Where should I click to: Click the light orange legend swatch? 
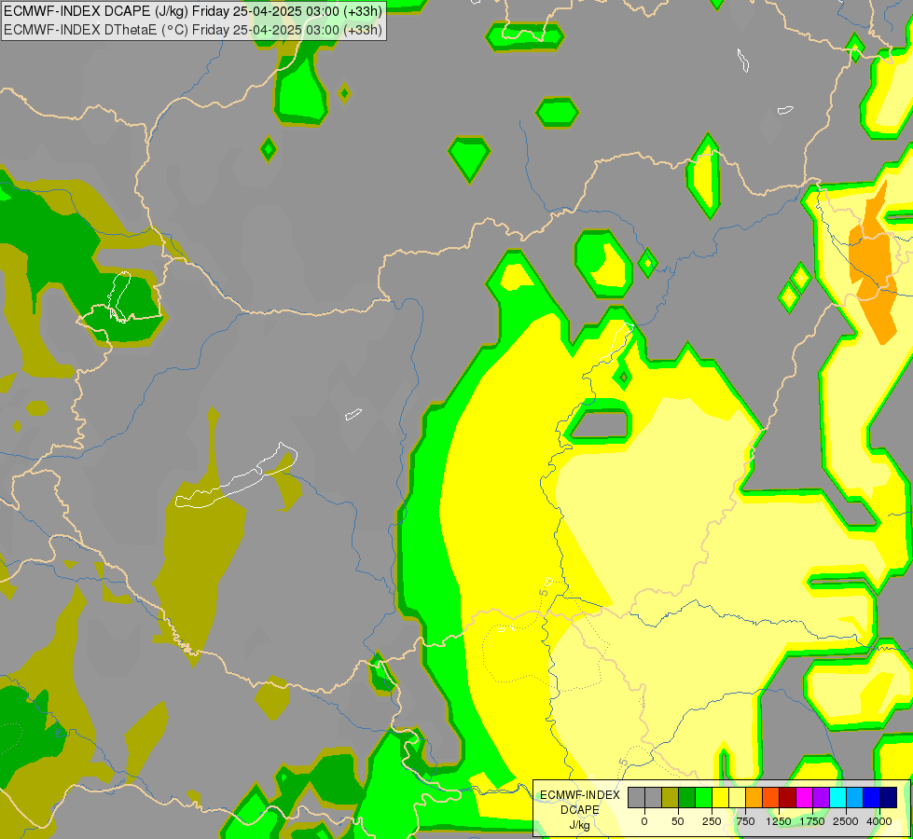click(754, 797)
